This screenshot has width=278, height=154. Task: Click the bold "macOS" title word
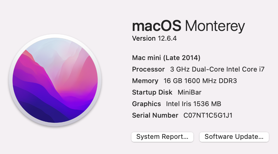click(157, 26)
